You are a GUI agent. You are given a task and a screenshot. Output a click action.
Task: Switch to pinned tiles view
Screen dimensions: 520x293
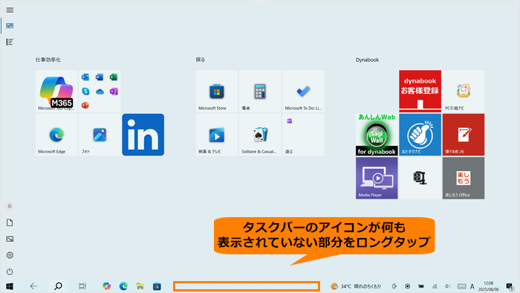tap(10, 25)
